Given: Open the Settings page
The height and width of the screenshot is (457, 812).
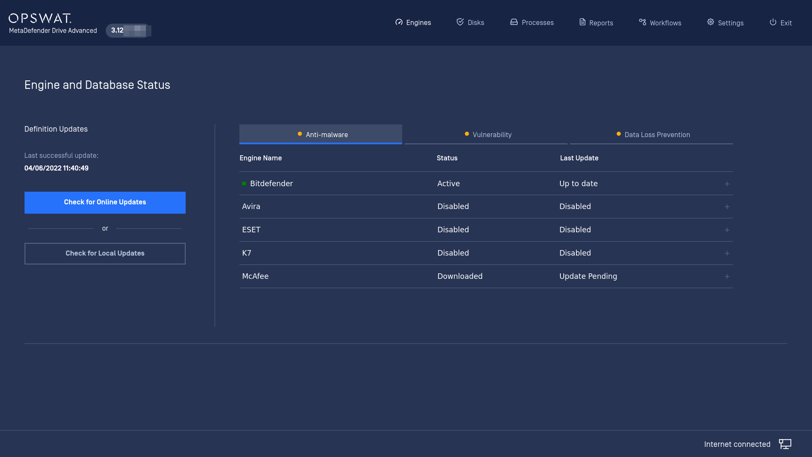Looking at the screenshot, I should pos(730,23).
